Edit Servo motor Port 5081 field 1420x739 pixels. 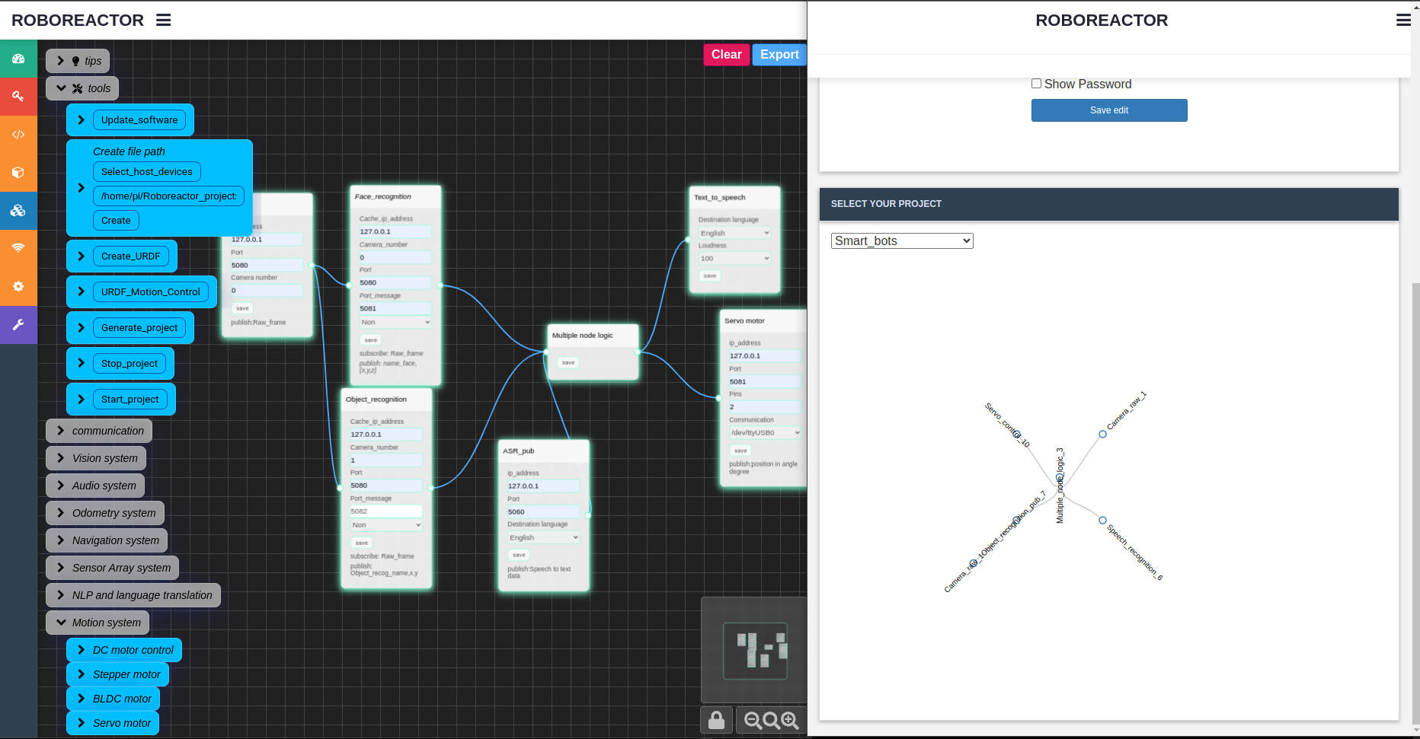pos(765,382)
